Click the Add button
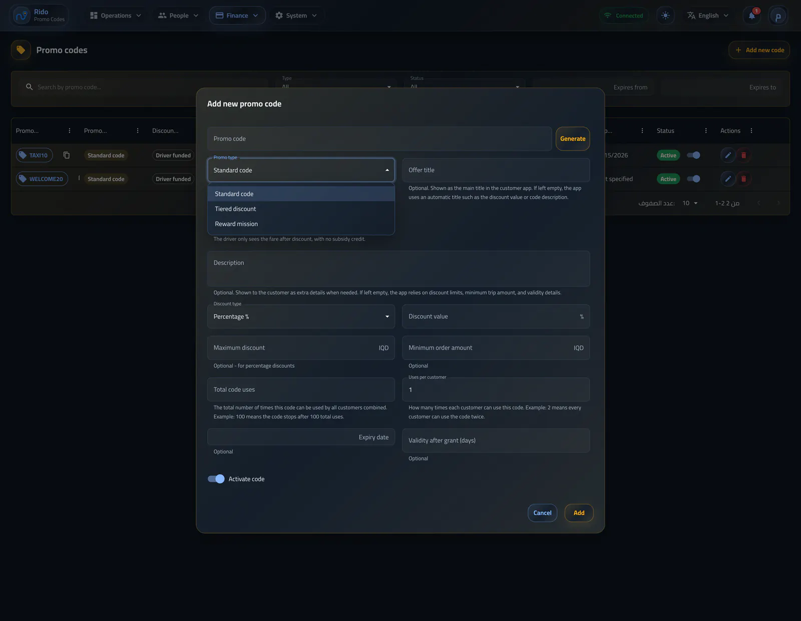The image size is (801, 621). (x=579, y=513)
